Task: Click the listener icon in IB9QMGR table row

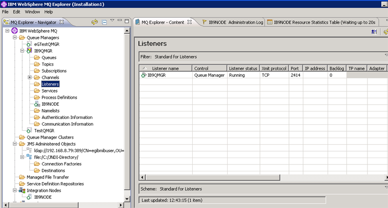Action: (x=144, y=75)
